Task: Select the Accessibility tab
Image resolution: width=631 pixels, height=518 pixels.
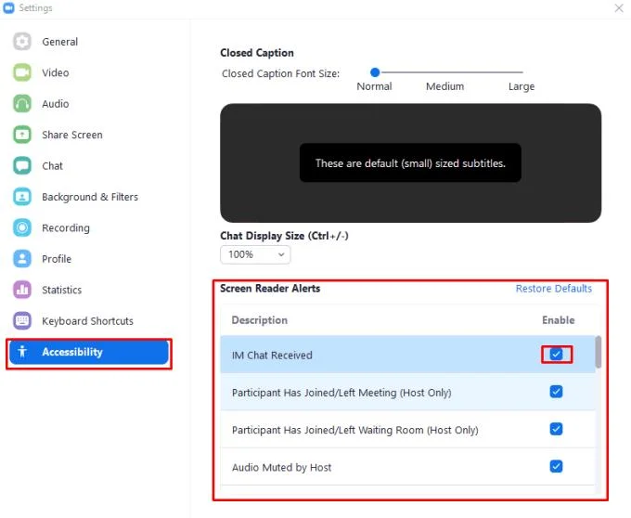Action: click(x=89, y=352)
